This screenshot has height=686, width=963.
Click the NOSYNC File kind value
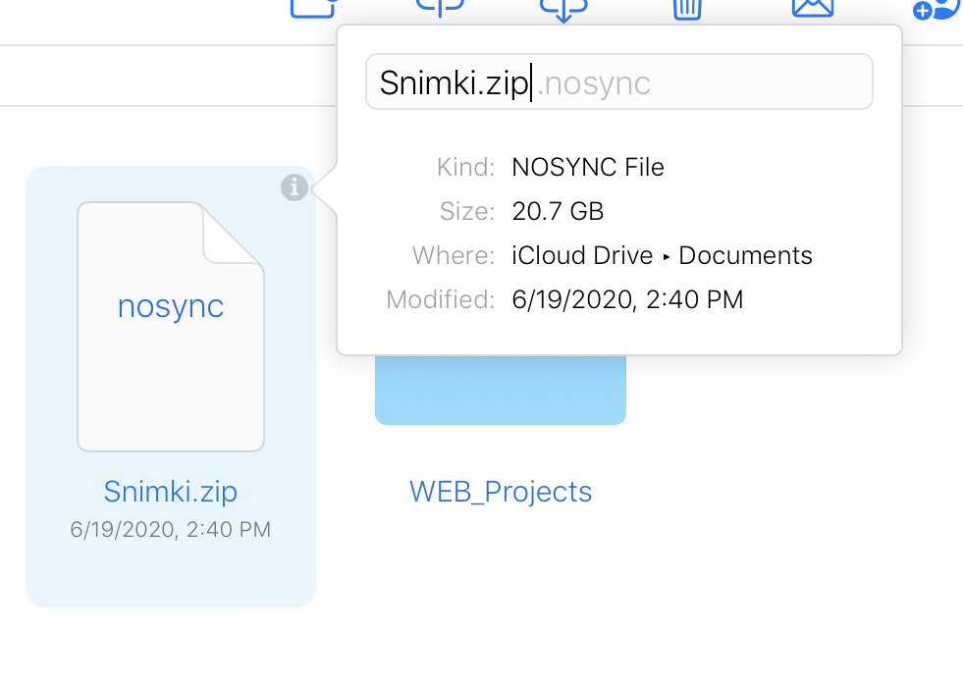tap(588, 168)
